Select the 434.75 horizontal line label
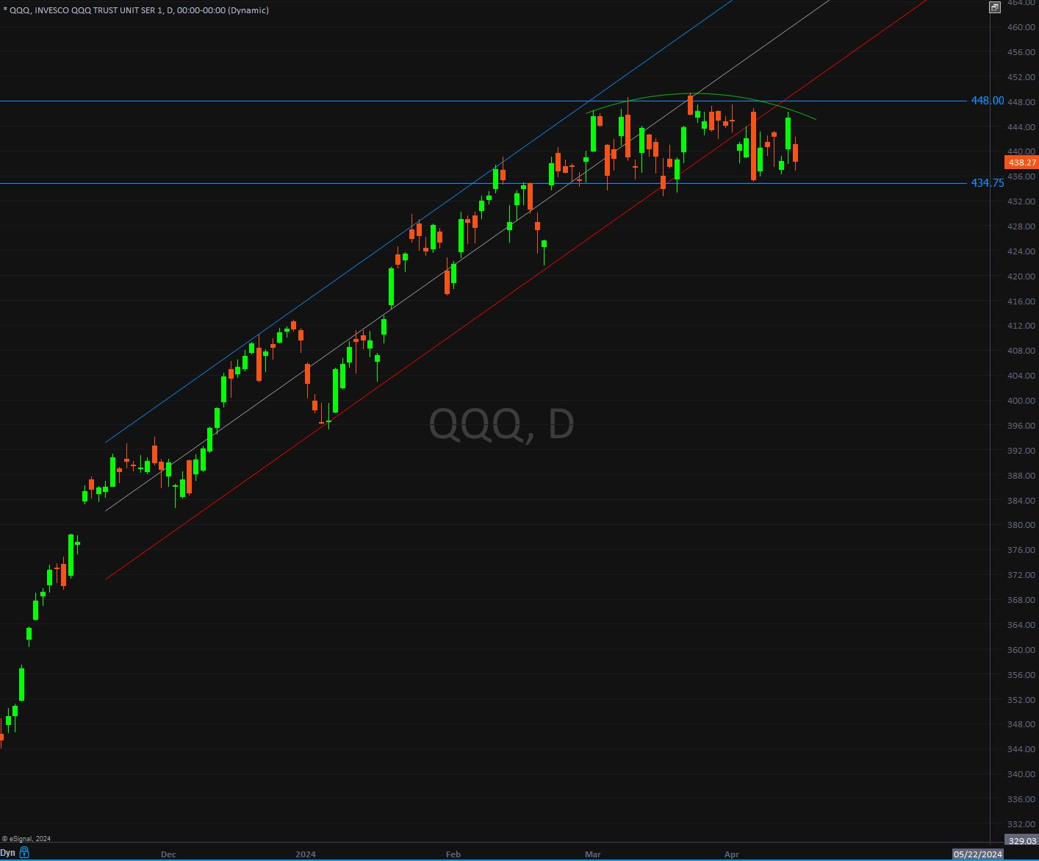The image size is (1039, 861). click(987, 183)
